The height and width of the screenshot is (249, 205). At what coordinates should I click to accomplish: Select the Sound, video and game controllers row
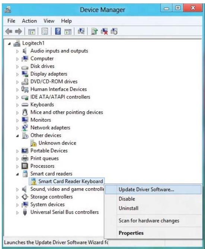pyautogui.click(x=67, y=189)
